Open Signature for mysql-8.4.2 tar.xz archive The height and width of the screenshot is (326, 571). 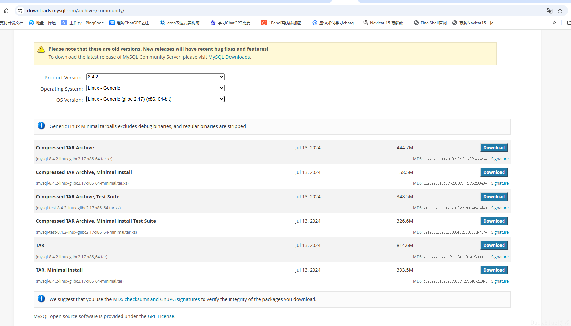500,159
